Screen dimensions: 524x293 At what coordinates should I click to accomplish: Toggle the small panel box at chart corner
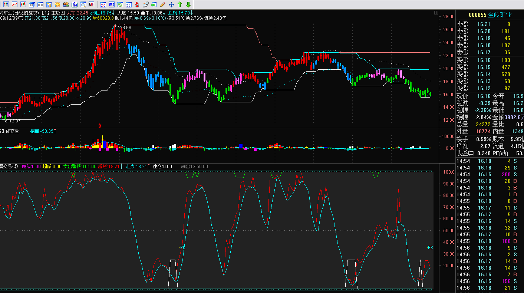pyautogui.click(x=436, y=13)
